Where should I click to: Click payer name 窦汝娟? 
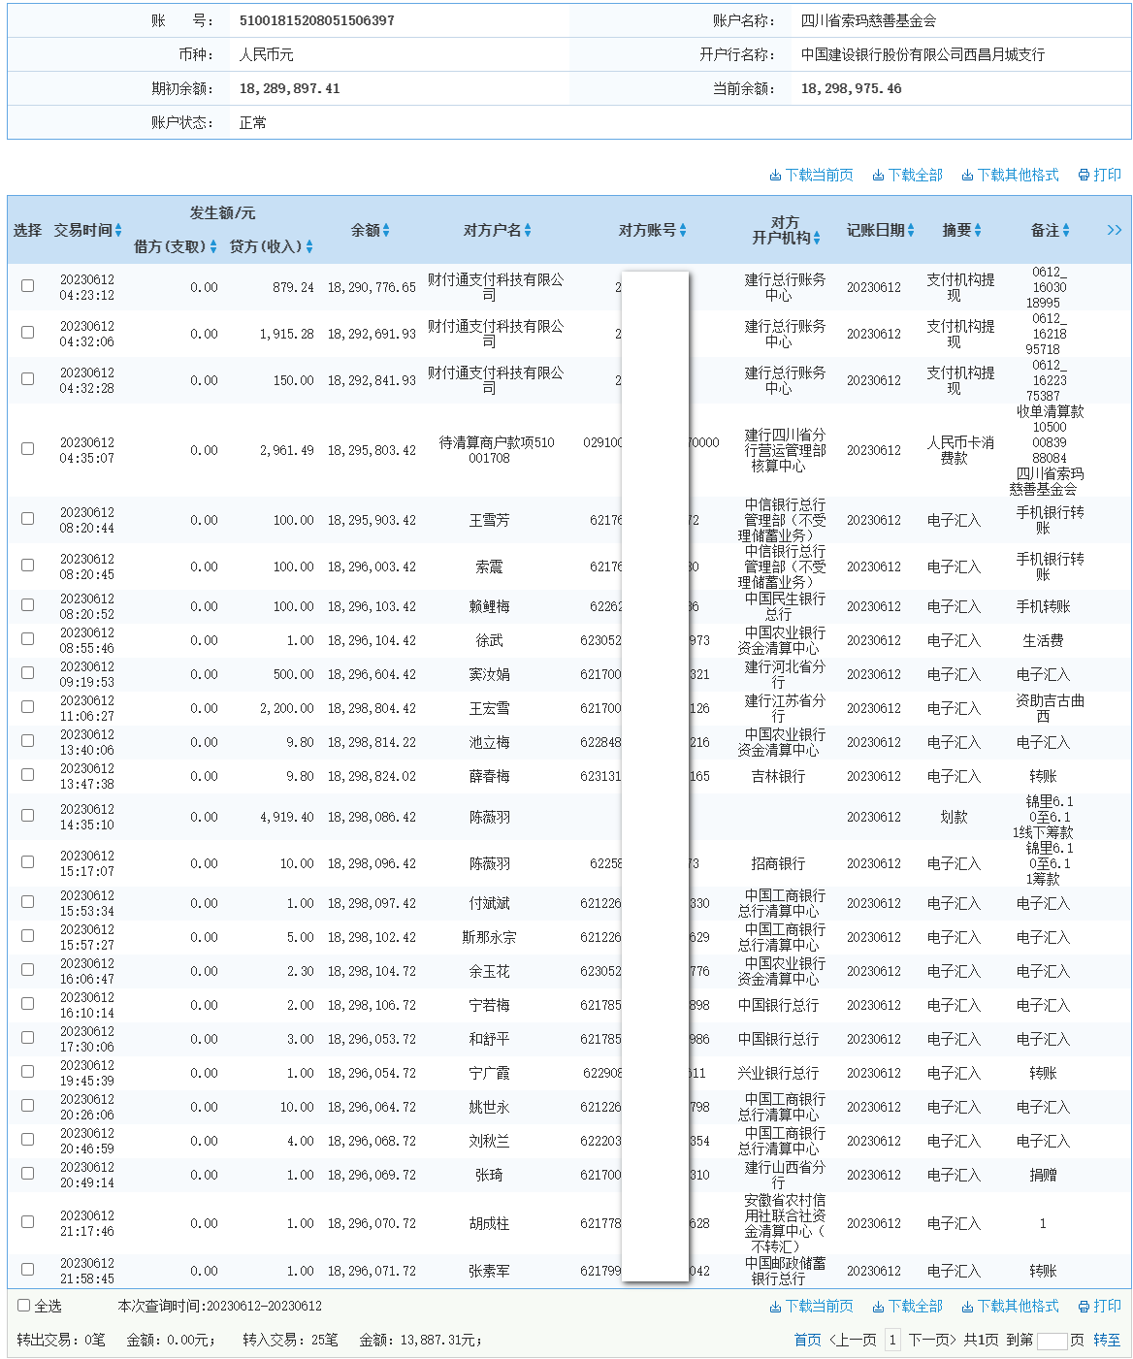click(489, 674)
